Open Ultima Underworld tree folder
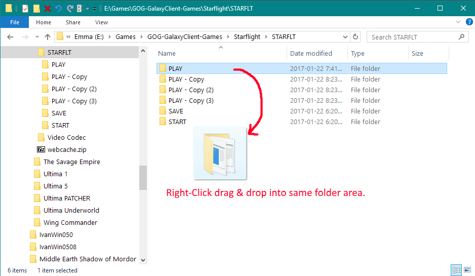The height and width of the screenshot is (276, 475). click(71, 210)
